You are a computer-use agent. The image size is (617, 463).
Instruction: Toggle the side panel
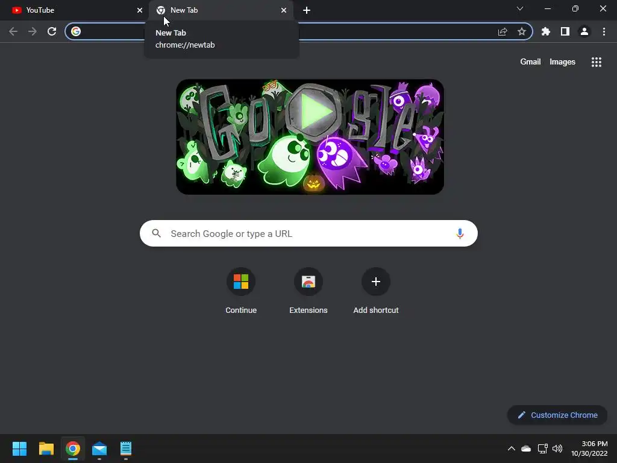(565, 31)
